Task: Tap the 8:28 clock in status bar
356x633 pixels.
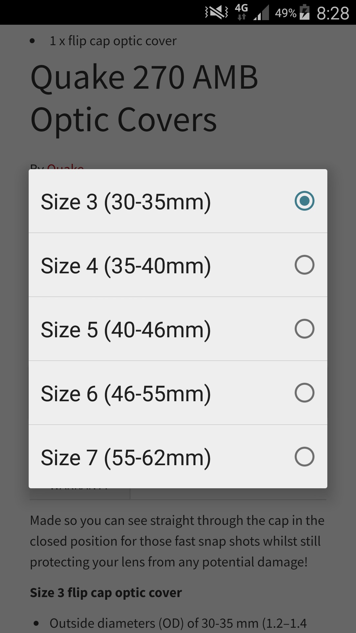Action: pos(333,14)
